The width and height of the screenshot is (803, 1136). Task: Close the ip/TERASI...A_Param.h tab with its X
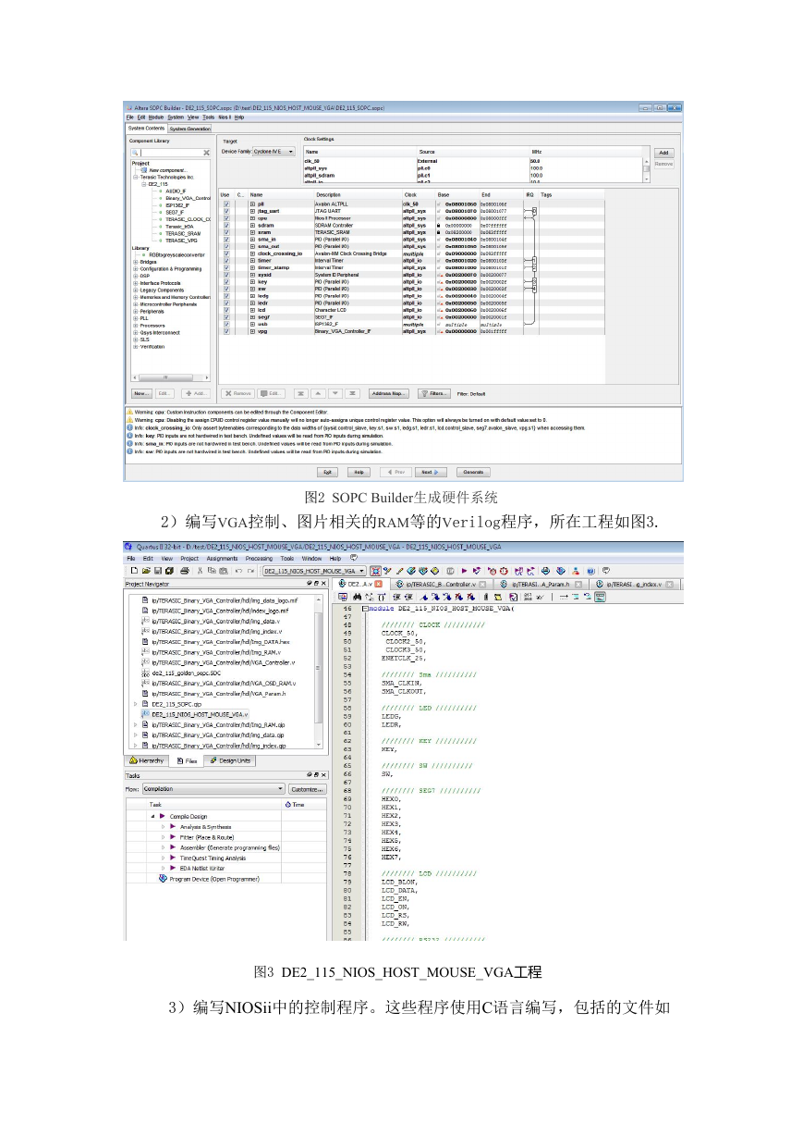pyautogui.click(x=578, y=585)
